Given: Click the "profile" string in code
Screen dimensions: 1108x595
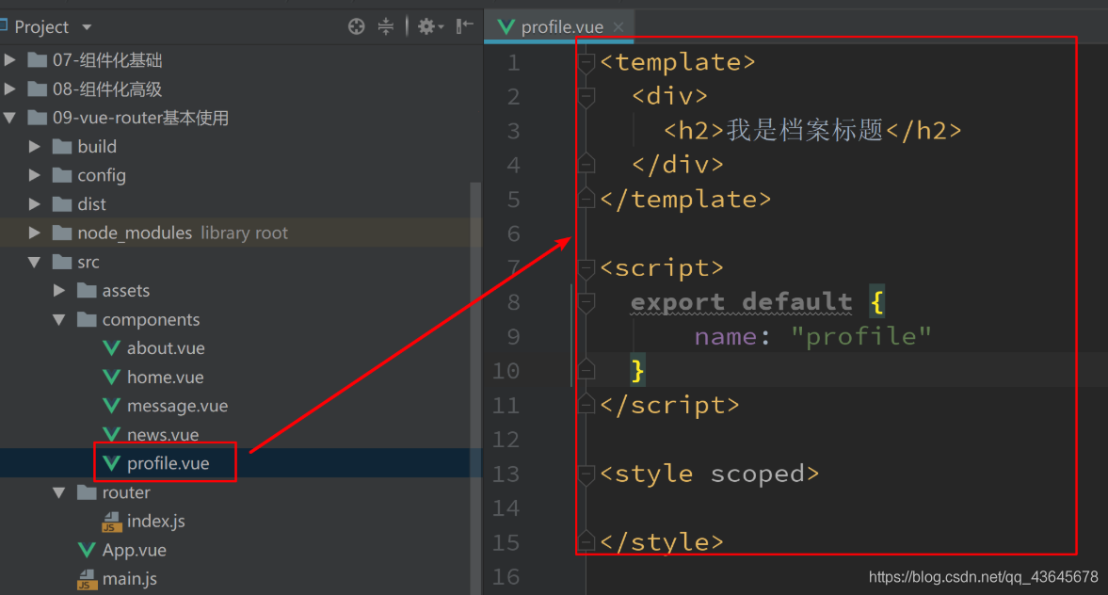Looking at the screenshot, I should tap(861, 336).
